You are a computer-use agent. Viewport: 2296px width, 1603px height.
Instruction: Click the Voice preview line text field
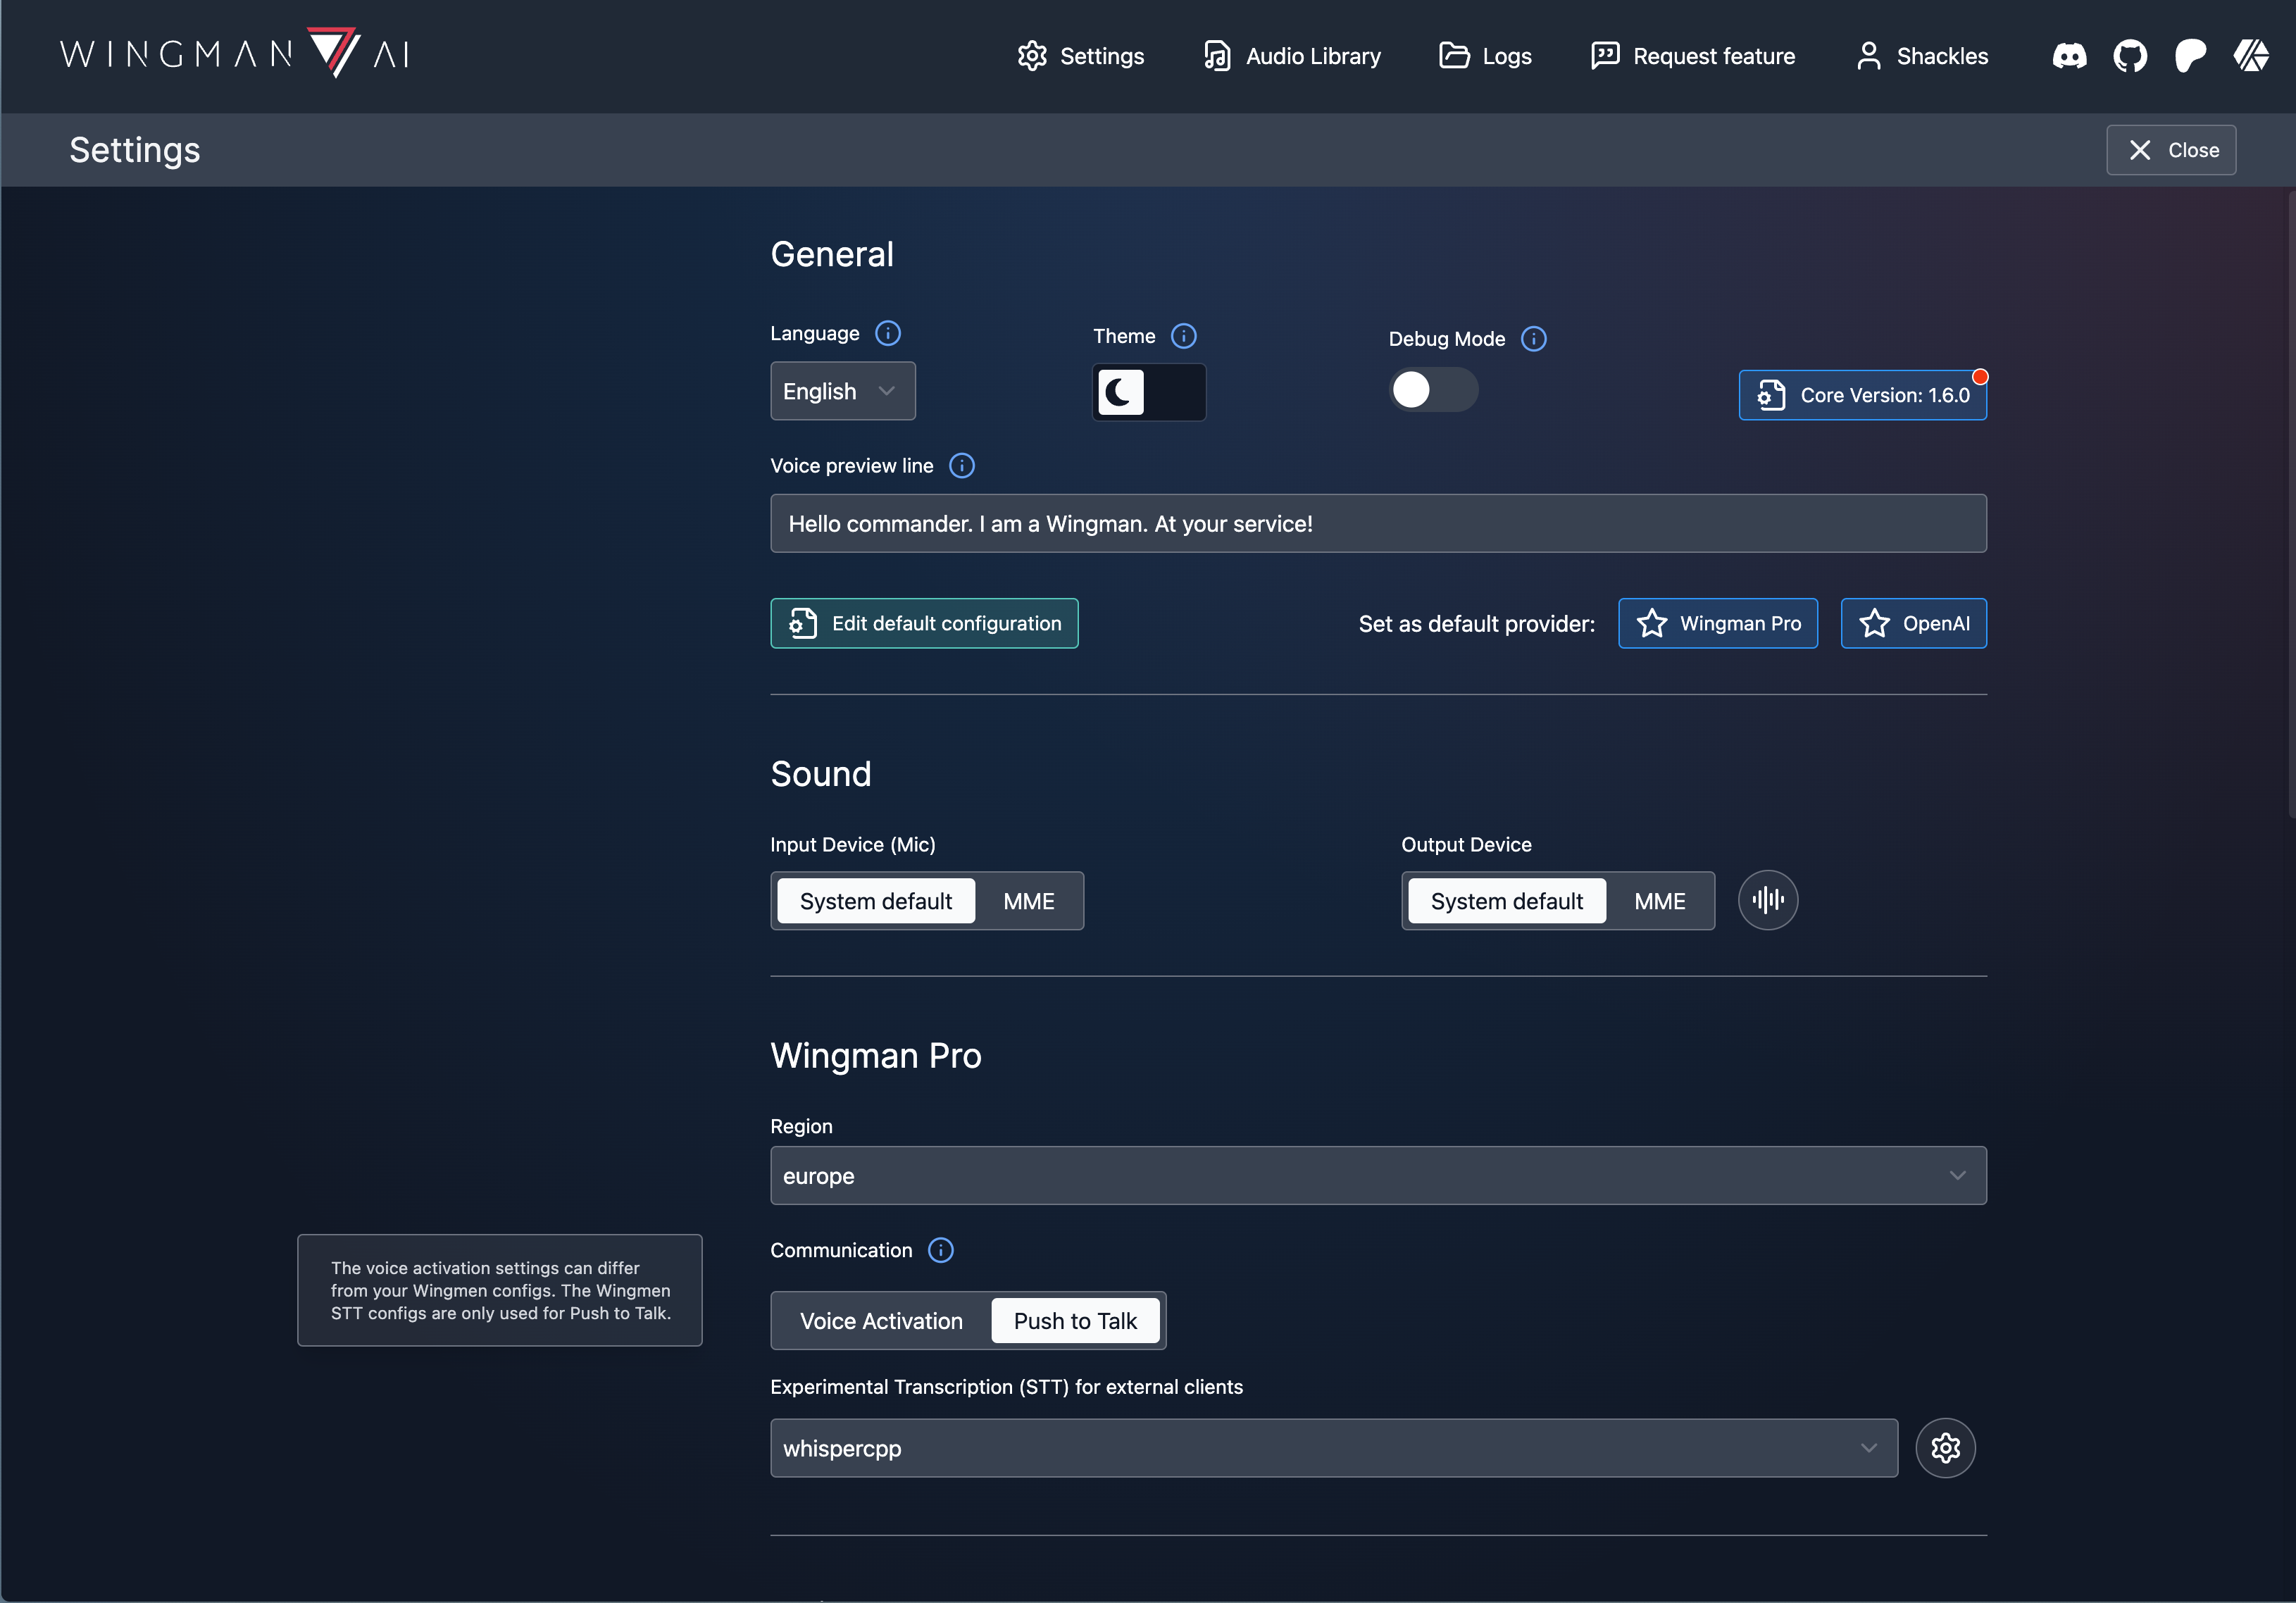(x=1377, y=523)
